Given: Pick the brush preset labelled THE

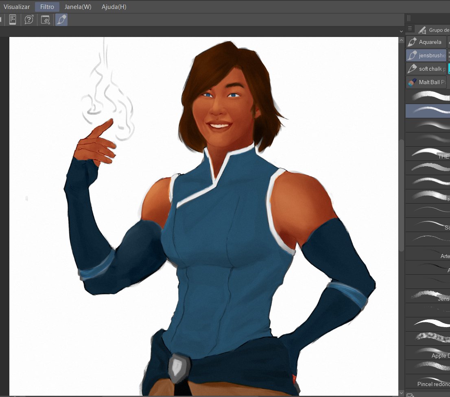Looking at the screenshot, I should click(x=428, y=153).
